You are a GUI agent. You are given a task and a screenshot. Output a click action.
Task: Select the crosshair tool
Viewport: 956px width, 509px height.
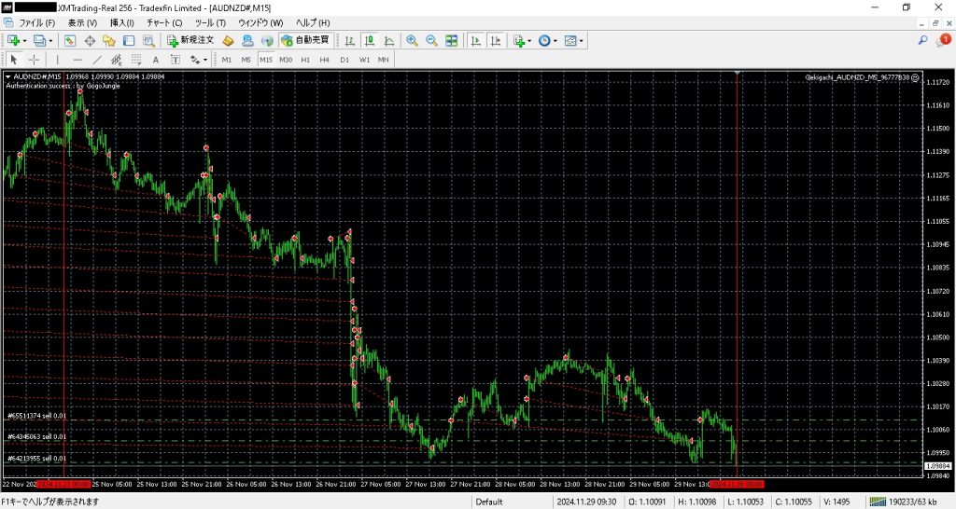(34, 60)
